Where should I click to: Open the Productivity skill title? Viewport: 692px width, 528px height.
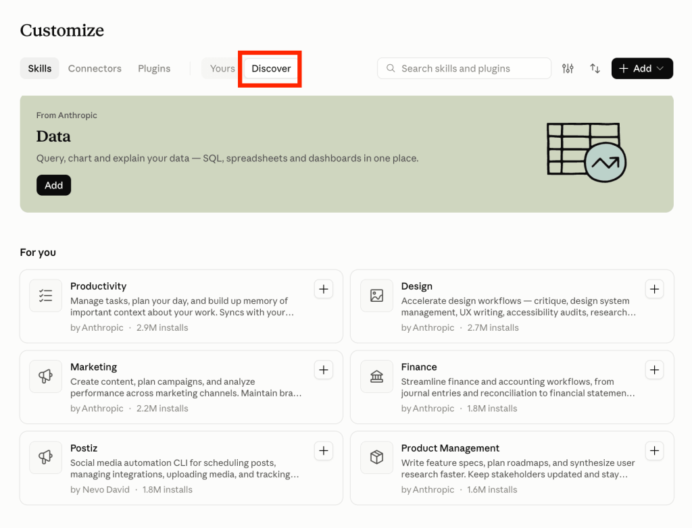99,286
